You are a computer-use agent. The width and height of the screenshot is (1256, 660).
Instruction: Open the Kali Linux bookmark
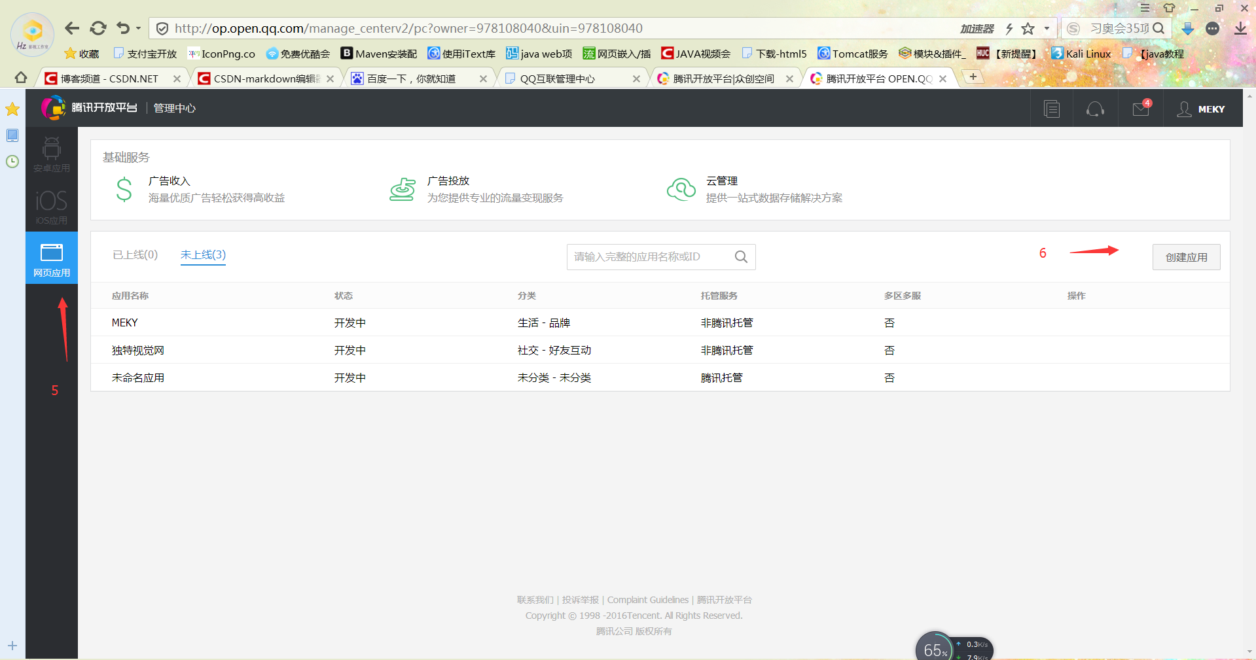1081,54
